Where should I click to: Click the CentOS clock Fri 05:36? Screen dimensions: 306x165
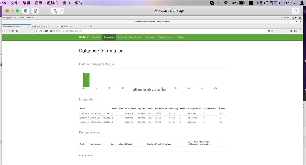point(285,17)
